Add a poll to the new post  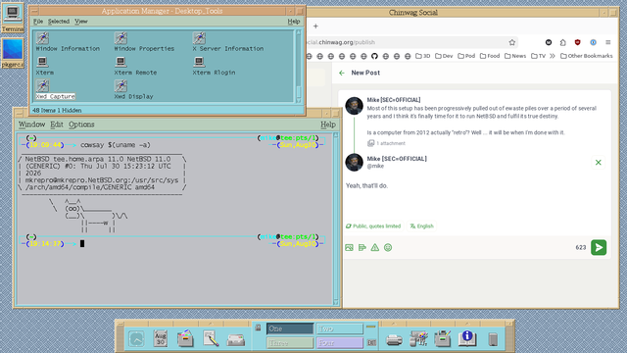click(362, 248)
